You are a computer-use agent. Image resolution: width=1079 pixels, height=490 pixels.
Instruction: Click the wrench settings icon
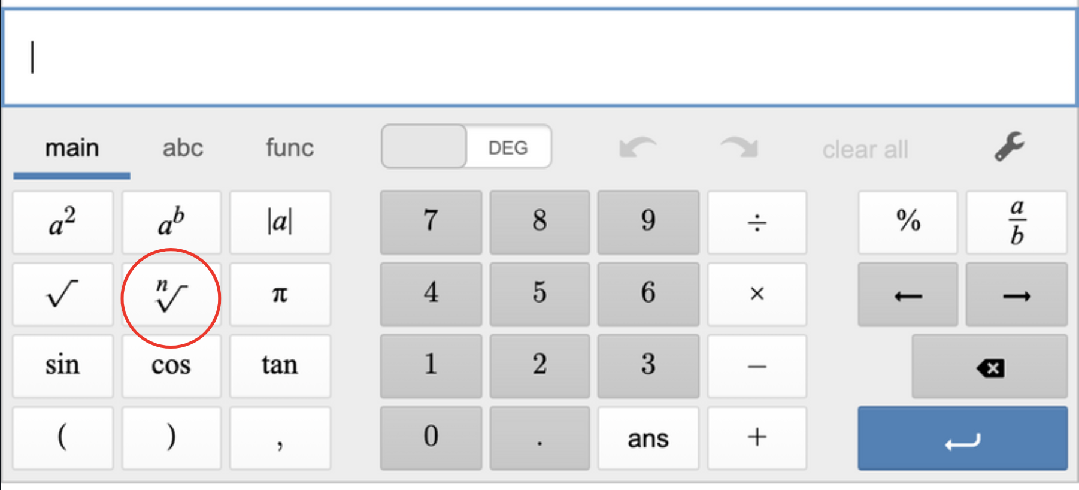1010,147
